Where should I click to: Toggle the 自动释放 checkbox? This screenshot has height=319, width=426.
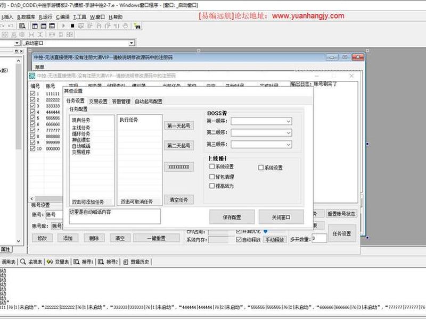[x=239, y=240]
